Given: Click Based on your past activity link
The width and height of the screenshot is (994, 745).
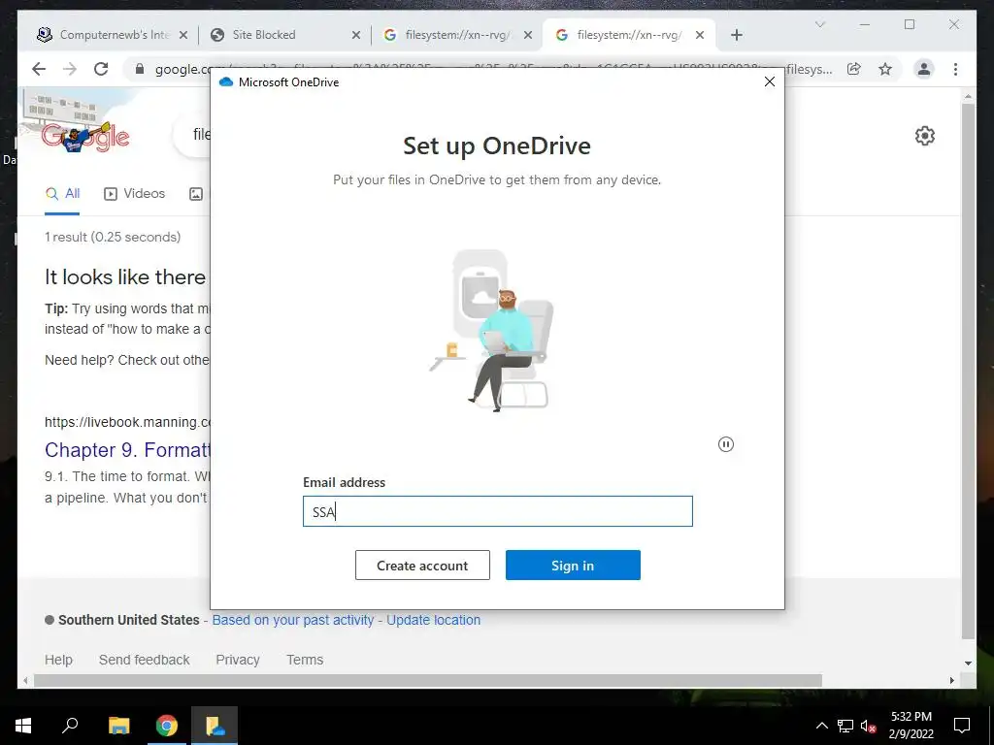Looking at the screenshot, I should (x=293, y=620).
